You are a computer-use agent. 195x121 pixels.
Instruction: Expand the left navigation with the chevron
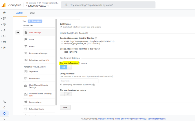coord(4,119)
